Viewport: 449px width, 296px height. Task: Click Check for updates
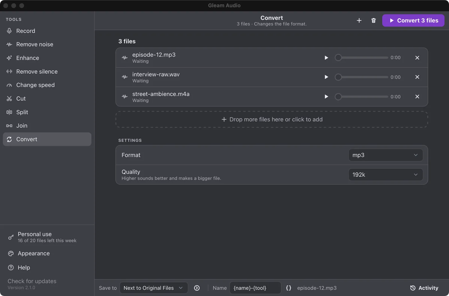point(32,281)
